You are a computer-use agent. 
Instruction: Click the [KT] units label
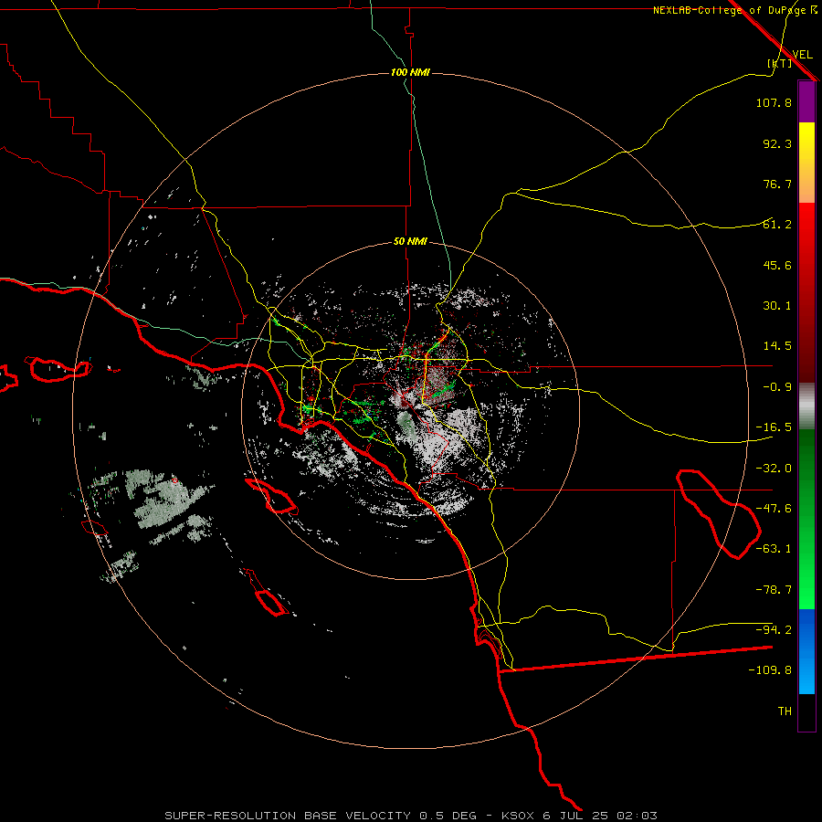click(x=780, y=63)
